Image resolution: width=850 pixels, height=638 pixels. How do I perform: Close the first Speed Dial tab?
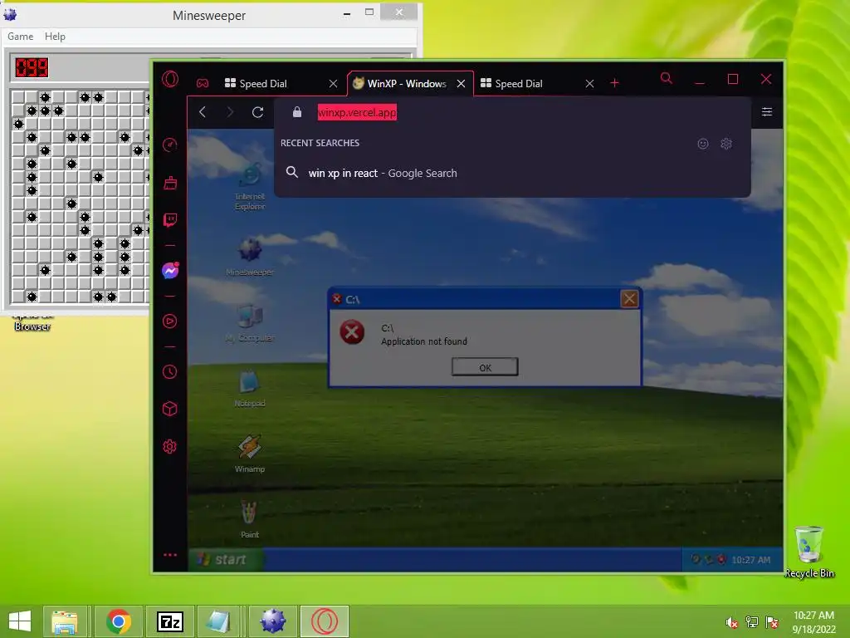[x=333, y=84]
